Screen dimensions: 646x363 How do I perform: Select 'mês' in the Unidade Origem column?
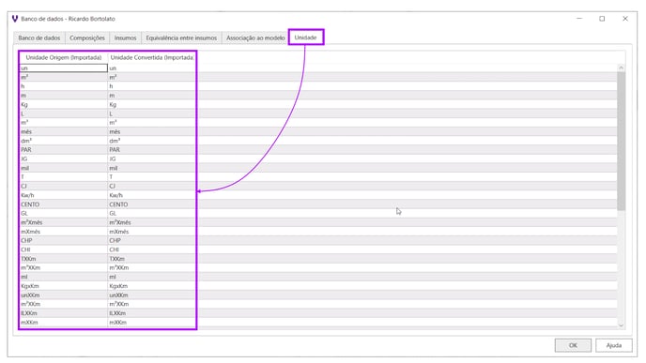[64, 131]
